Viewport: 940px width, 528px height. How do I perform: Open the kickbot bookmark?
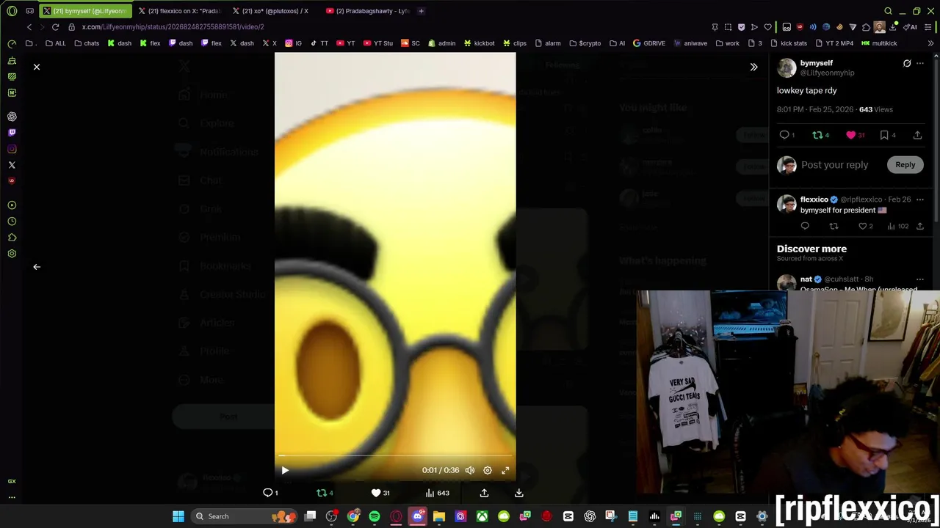tap(479, 43)
